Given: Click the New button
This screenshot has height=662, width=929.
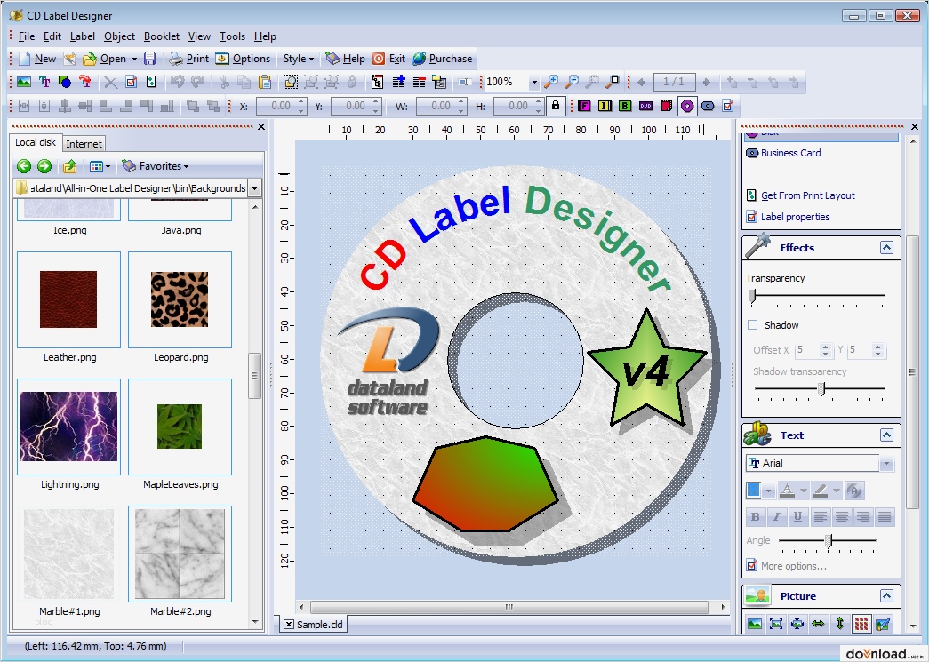Looking at the screenshot, I should point(37,59).
